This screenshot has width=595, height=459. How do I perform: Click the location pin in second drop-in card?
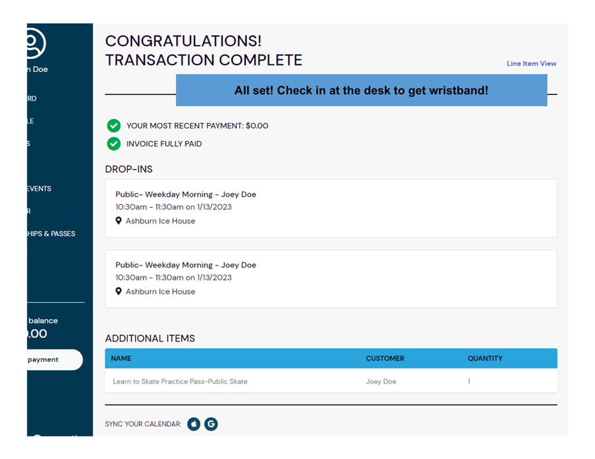tap(119, 291)
